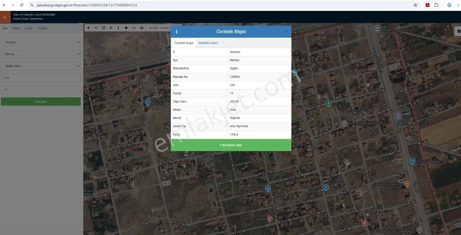Click the Sorgula button
The width and height of the screenshot is (461, 235).
(x=41, y=102)
